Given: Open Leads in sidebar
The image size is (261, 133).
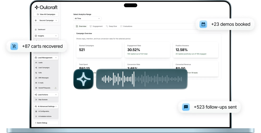Looking at the screenshot, I should click(x=40, y=63).
